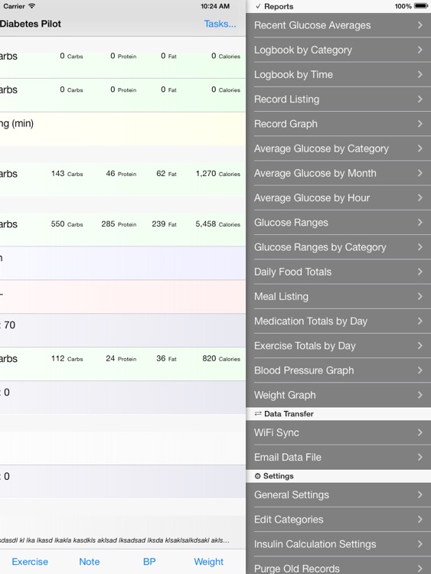Open Tasks menu in Diabetes Pilot header
Image resolution: width=431 pixels, height=574 pixels.
[x=220, y=24]
